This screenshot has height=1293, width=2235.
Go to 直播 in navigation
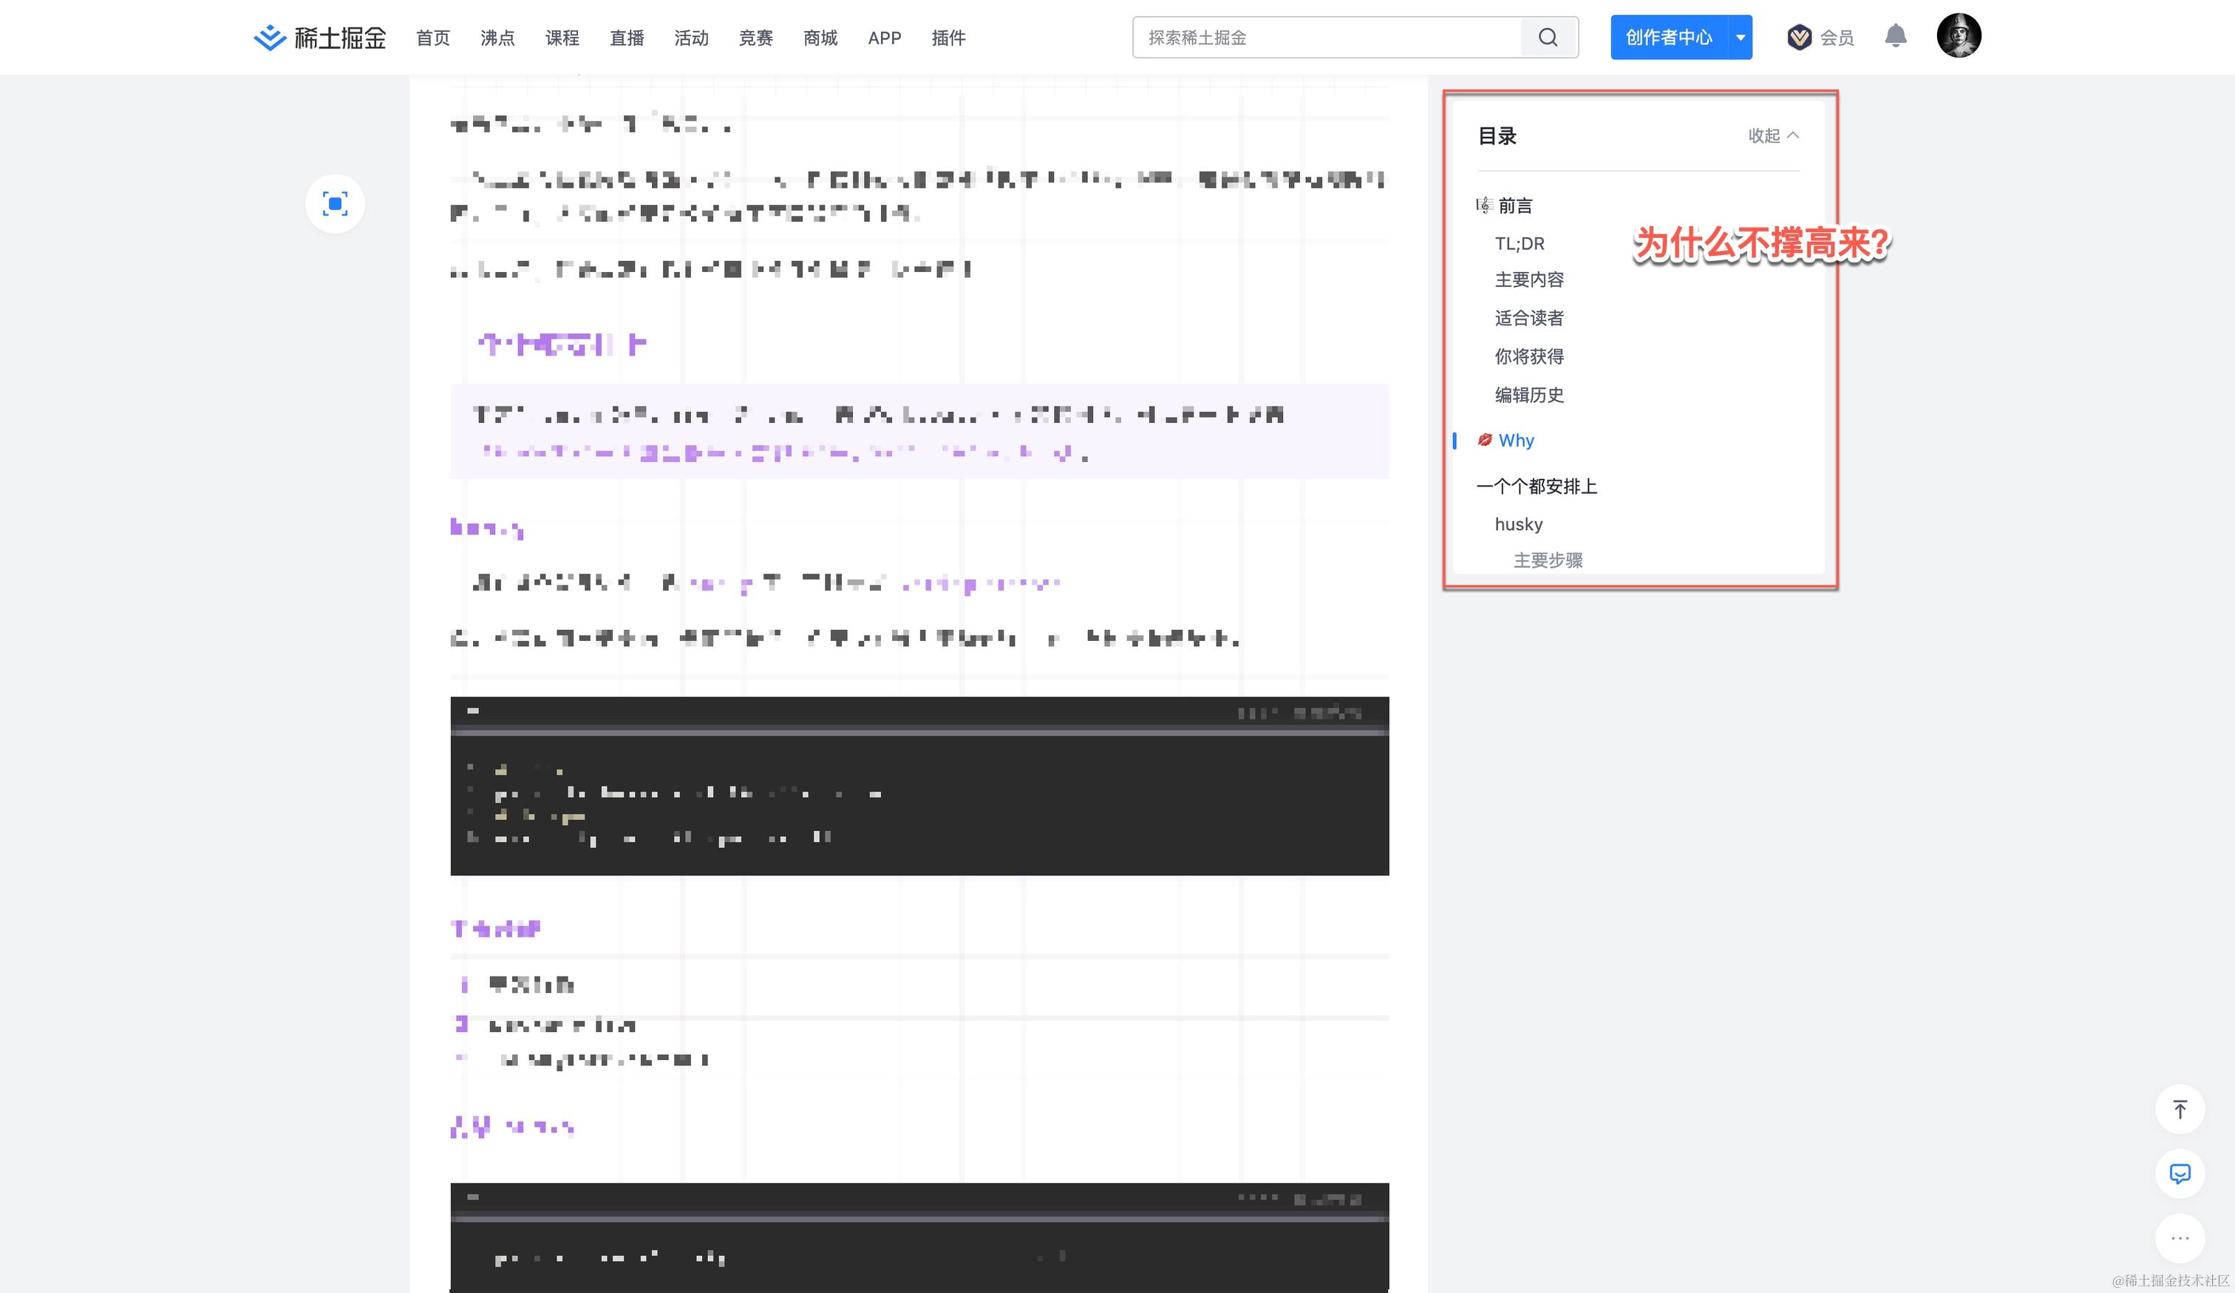(626, 38)
